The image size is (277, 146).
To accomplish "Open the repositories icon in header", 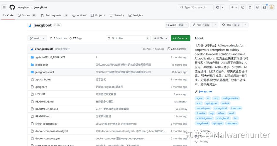I will (x=257, y=7).
